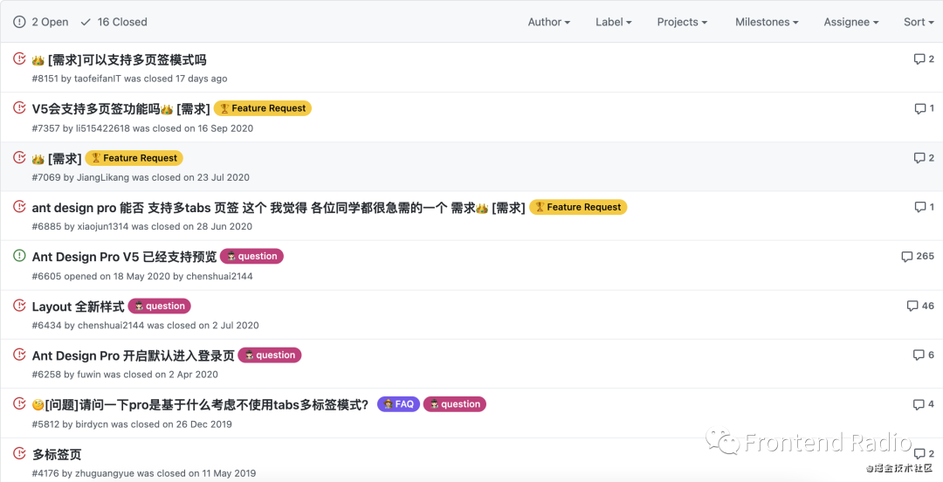Viewport: 943px width, 482px height.
Task: Click author name JiangLikang
Action: point(101,177)
